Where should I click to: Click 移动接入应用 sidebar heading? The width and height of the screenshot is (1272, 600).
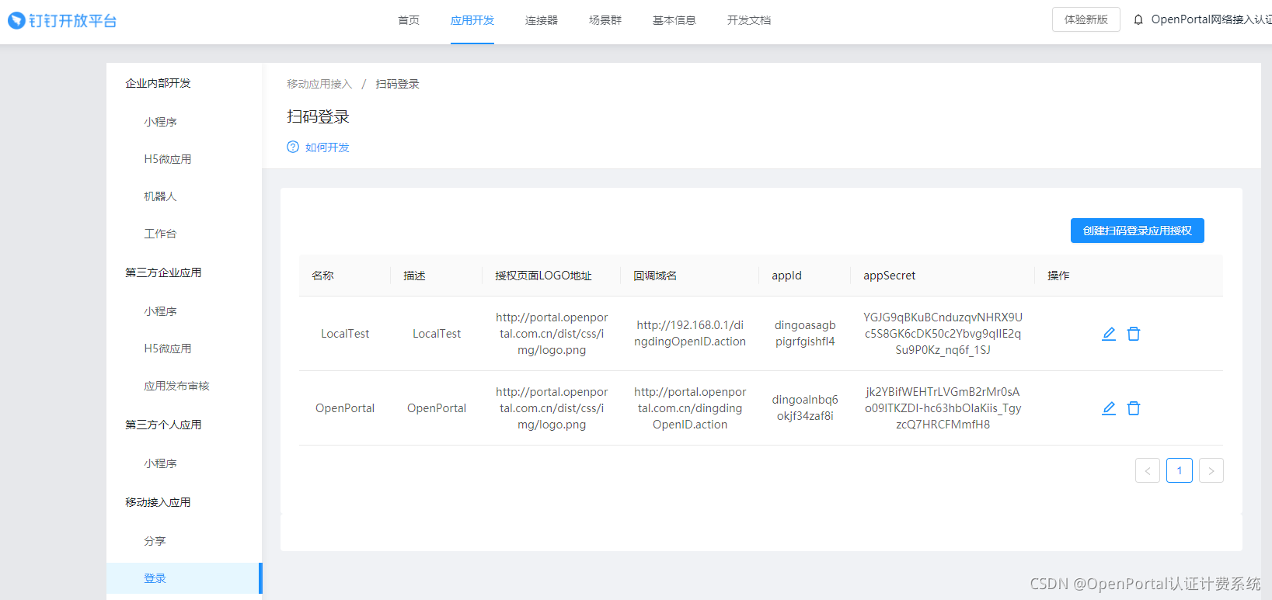pyautogui.click(x=158, y=502)
